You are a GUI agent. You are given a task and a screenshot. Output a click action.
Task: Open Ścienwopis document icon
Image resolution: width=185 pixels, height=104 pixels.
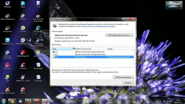[x=38, y=78]
